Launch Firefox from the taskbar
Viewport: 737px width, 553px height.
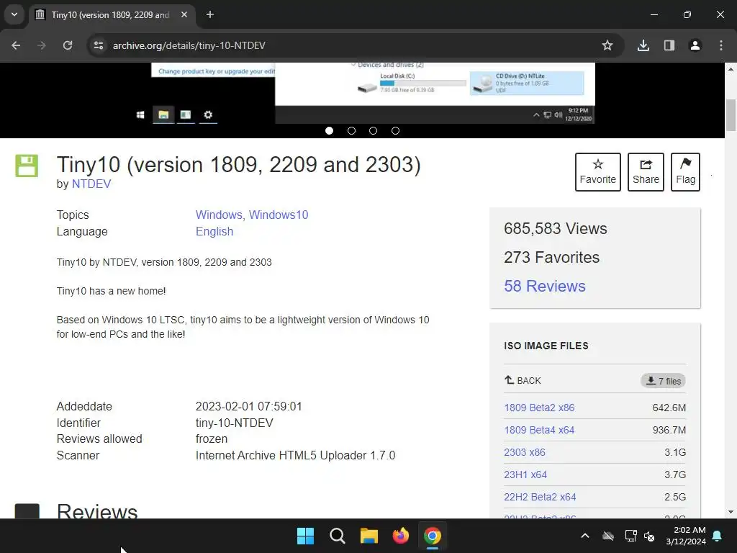tap(401, 536)
